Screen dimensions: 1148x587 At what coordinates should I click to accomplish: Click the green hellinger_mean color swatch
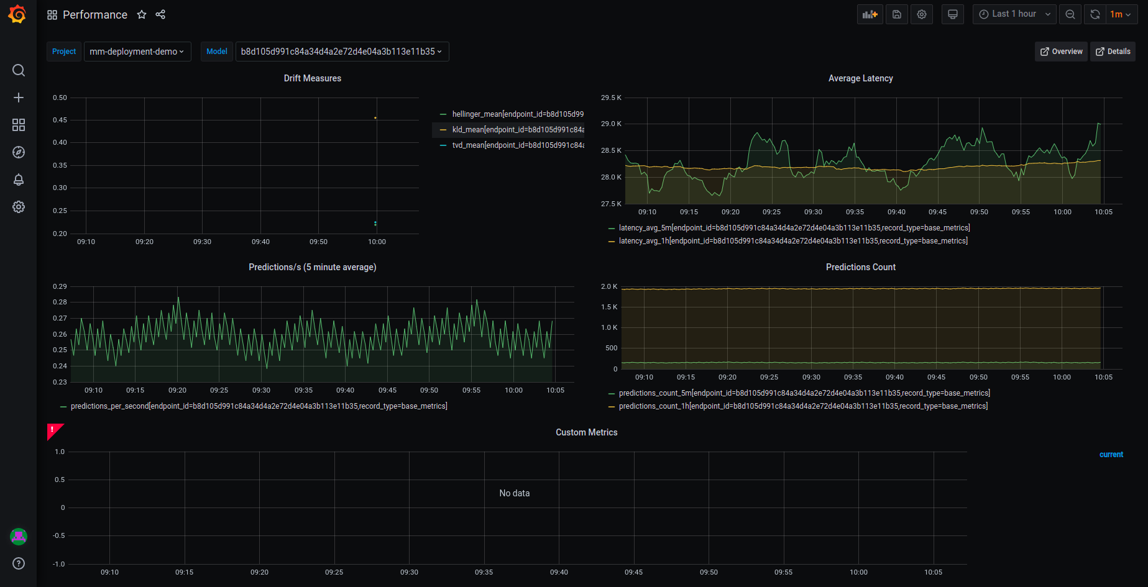443,114
